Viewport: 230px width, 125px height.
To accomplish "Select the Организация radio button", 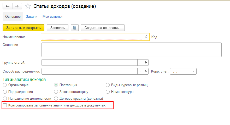I will (x=5, y=85).
